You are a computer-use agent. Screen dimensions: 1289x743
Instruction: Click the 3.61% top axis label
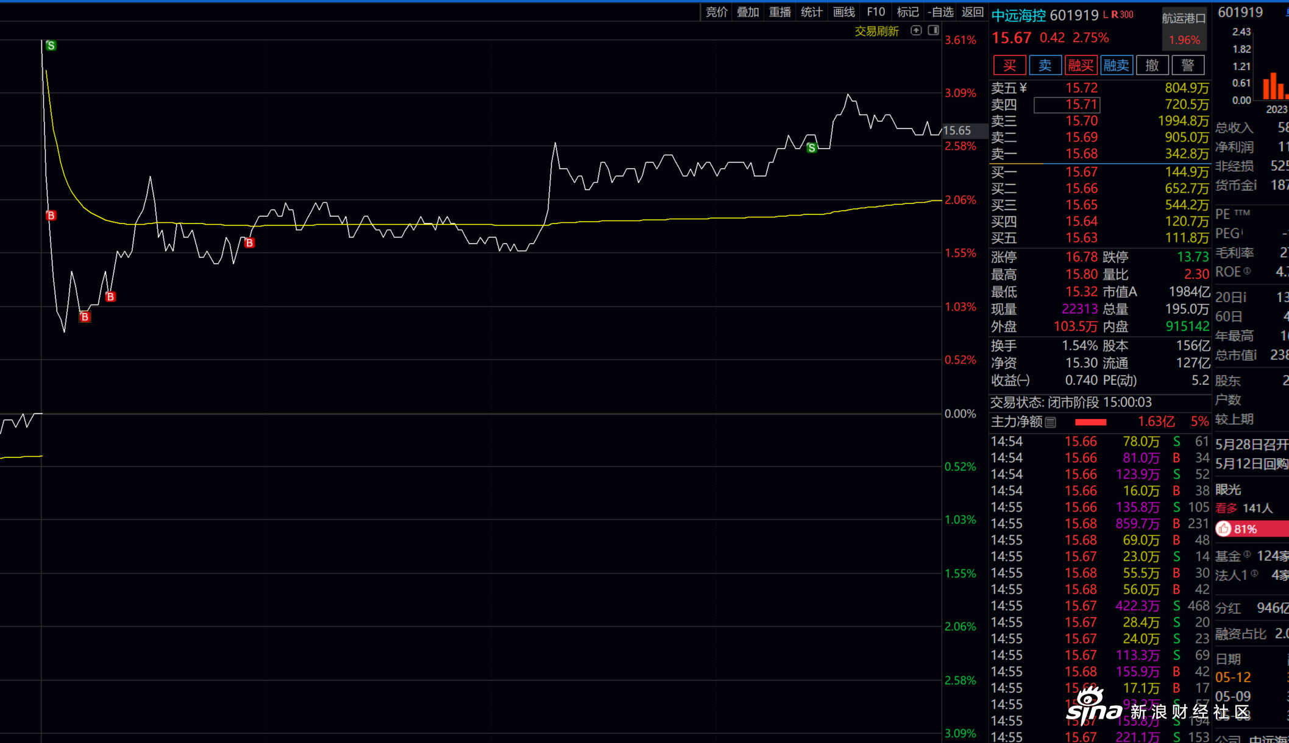point(961,40)
